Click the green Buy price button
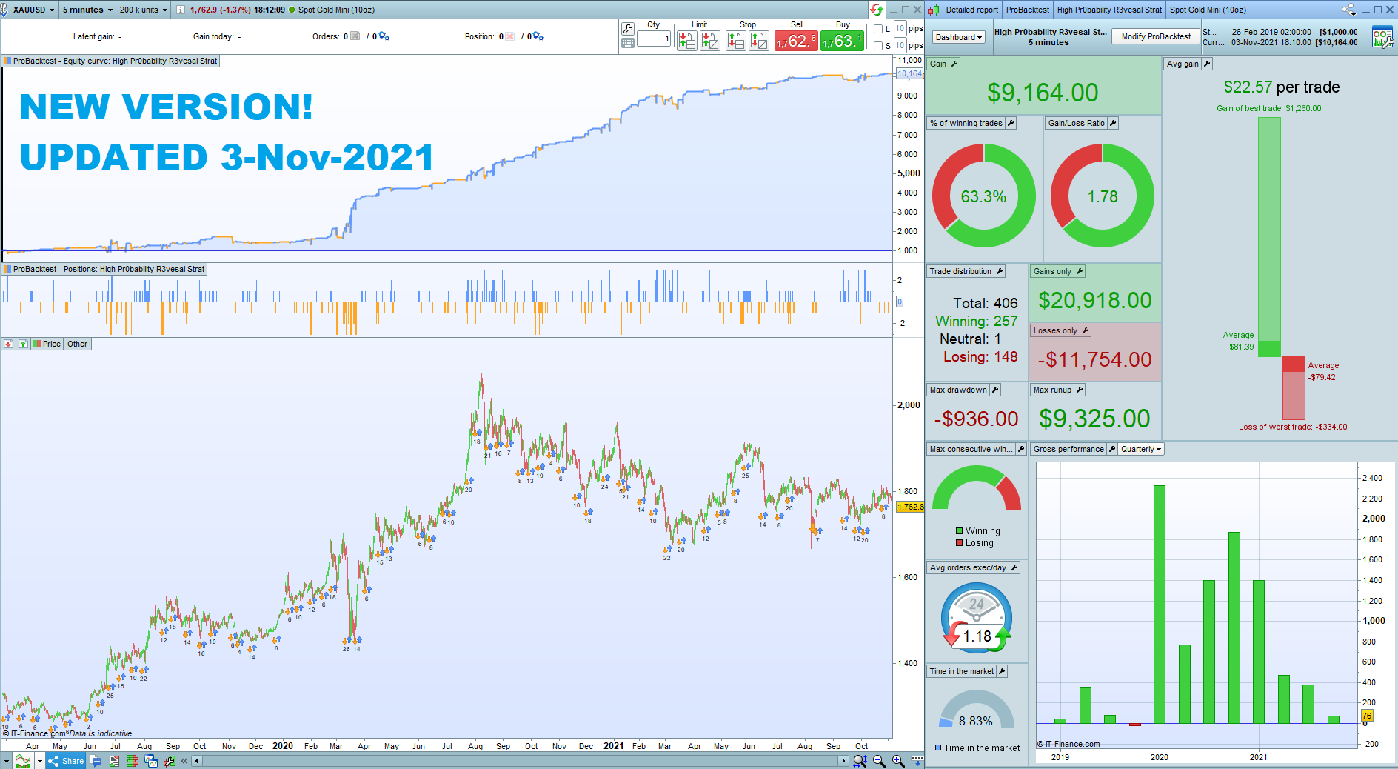The image size is (1398, 769). 843,41
